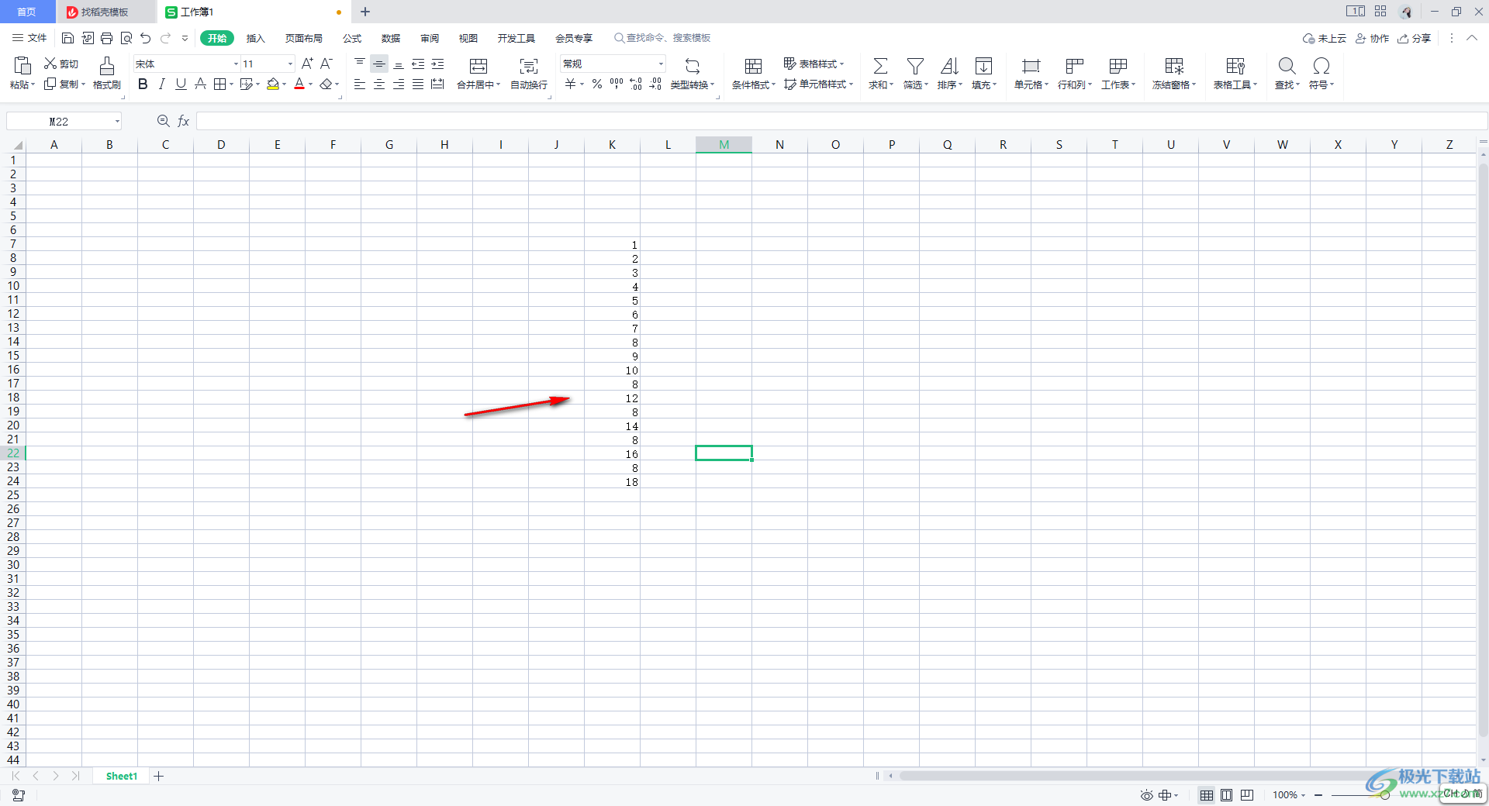Click the Freeze Panes (冻结窗格) icon
This screenshot has height=806, width=1489.
point(1174,66)
